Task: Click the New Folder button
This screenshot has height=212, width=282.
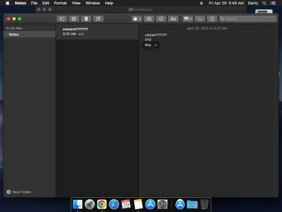Action: (19, 192)
